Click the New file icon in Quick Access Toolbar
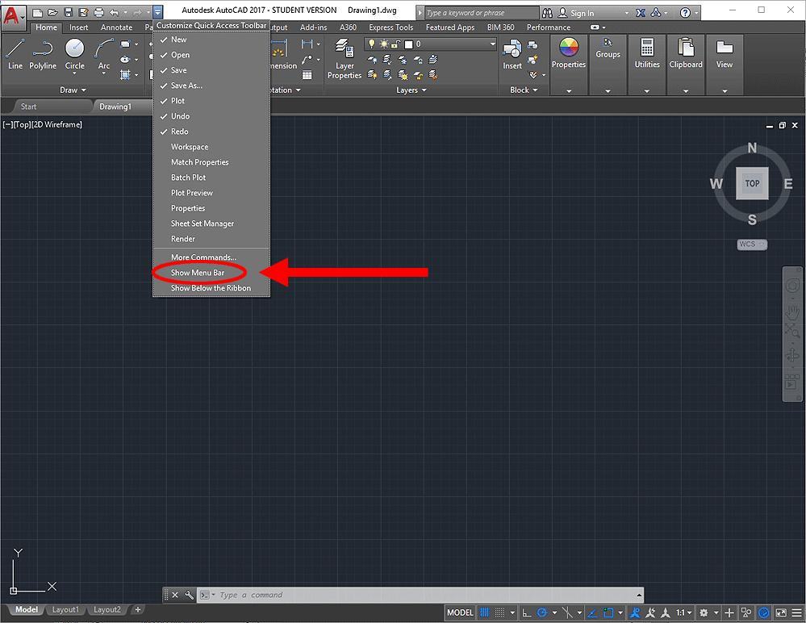Image resolution: width=806 pixels, height=623 pixels. pyautogui.click(x=37, y=12)
